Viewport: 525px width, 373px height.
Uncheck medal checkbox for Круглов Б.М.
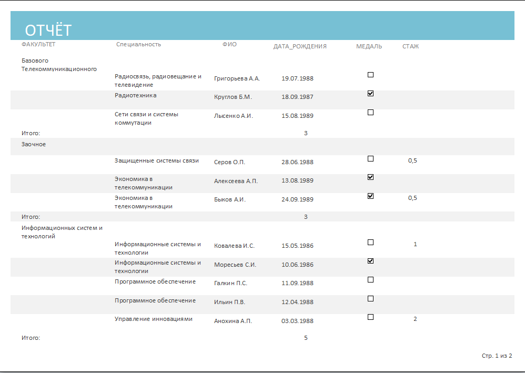point(370,94)
